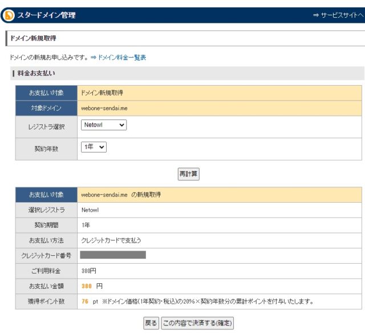Open the Netowl registrar dropdown

point(104,125)
